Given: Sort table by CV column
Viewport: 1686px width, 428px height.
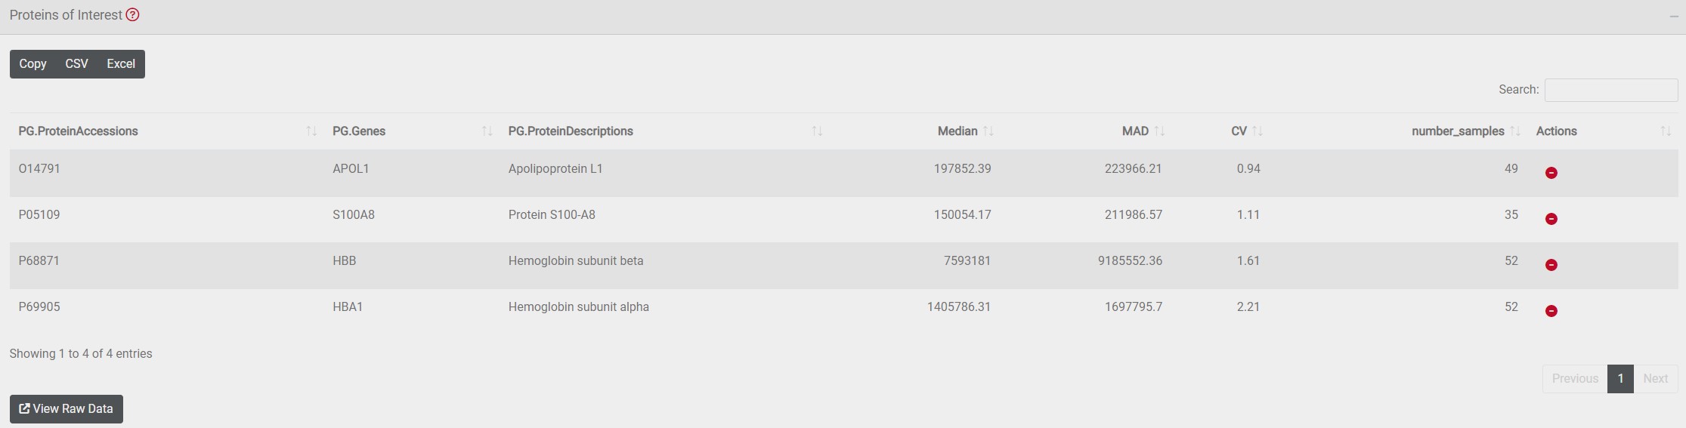Looking at the screenshot, I should [x=1239, y=131].
